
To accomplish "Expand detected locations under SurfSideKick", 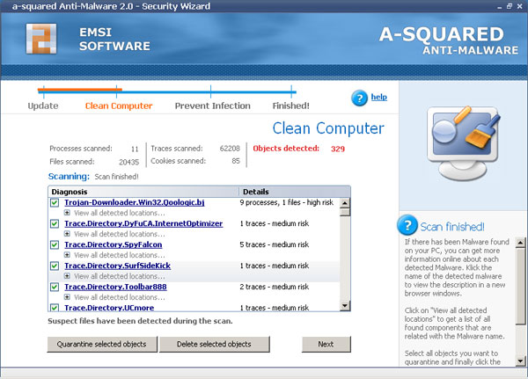I will click(67, 276).
